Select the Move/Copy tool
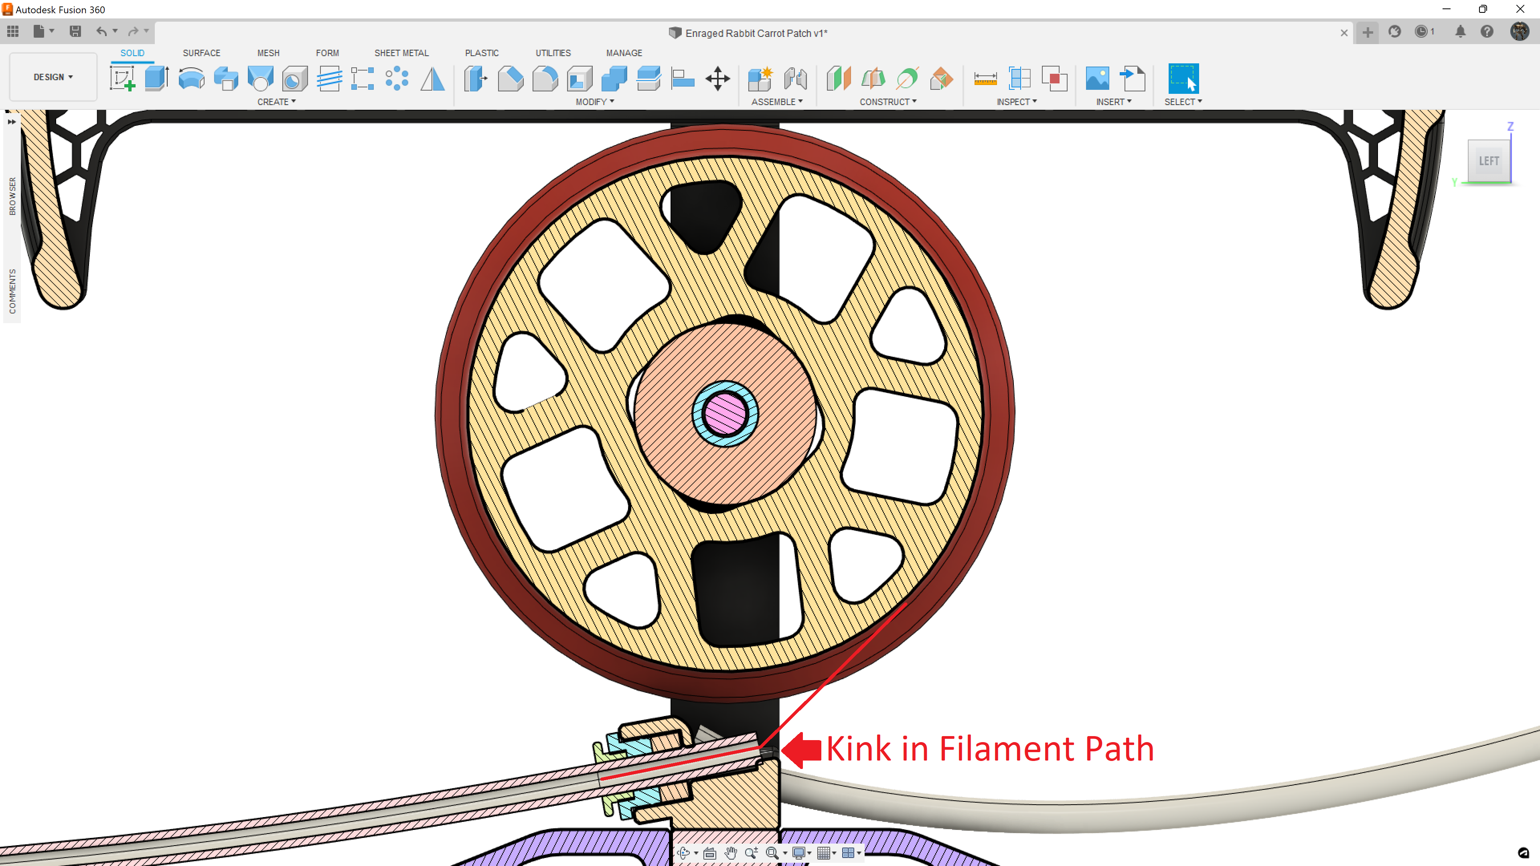This screenshot has height=866, width=1540. 717,78
